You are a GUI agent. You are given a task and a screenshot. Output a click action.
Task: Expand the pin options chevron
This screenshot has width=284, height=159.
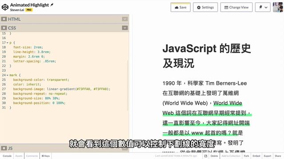[266, 8]
